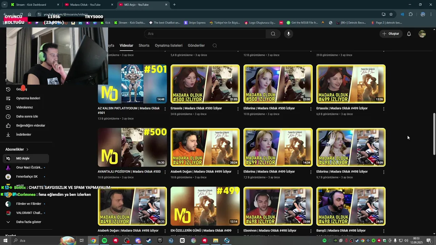Start voice search with the microphone icon
The height and width of the screenshot is (245, 436).
point(289,34)
